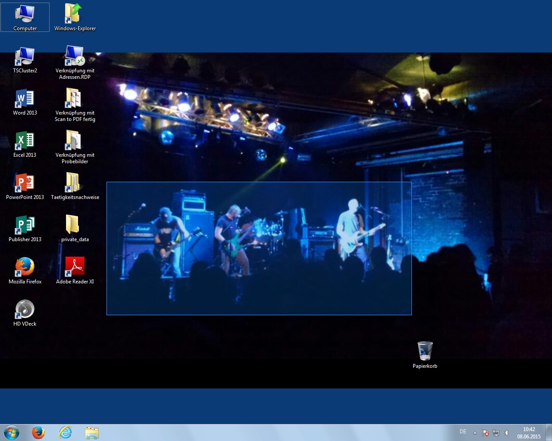Select the Windows-Explorer shortcut icon
Viewport: 552px width, 441px height.
point(75,16)
